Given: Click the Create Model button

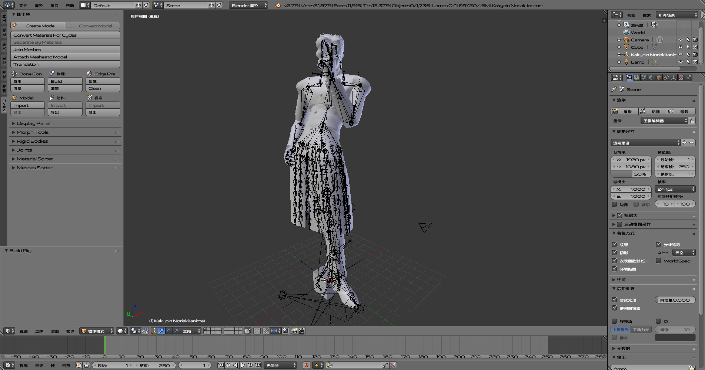Looking at the screenshot, I should pyautogui.click(x=37, y=25).
